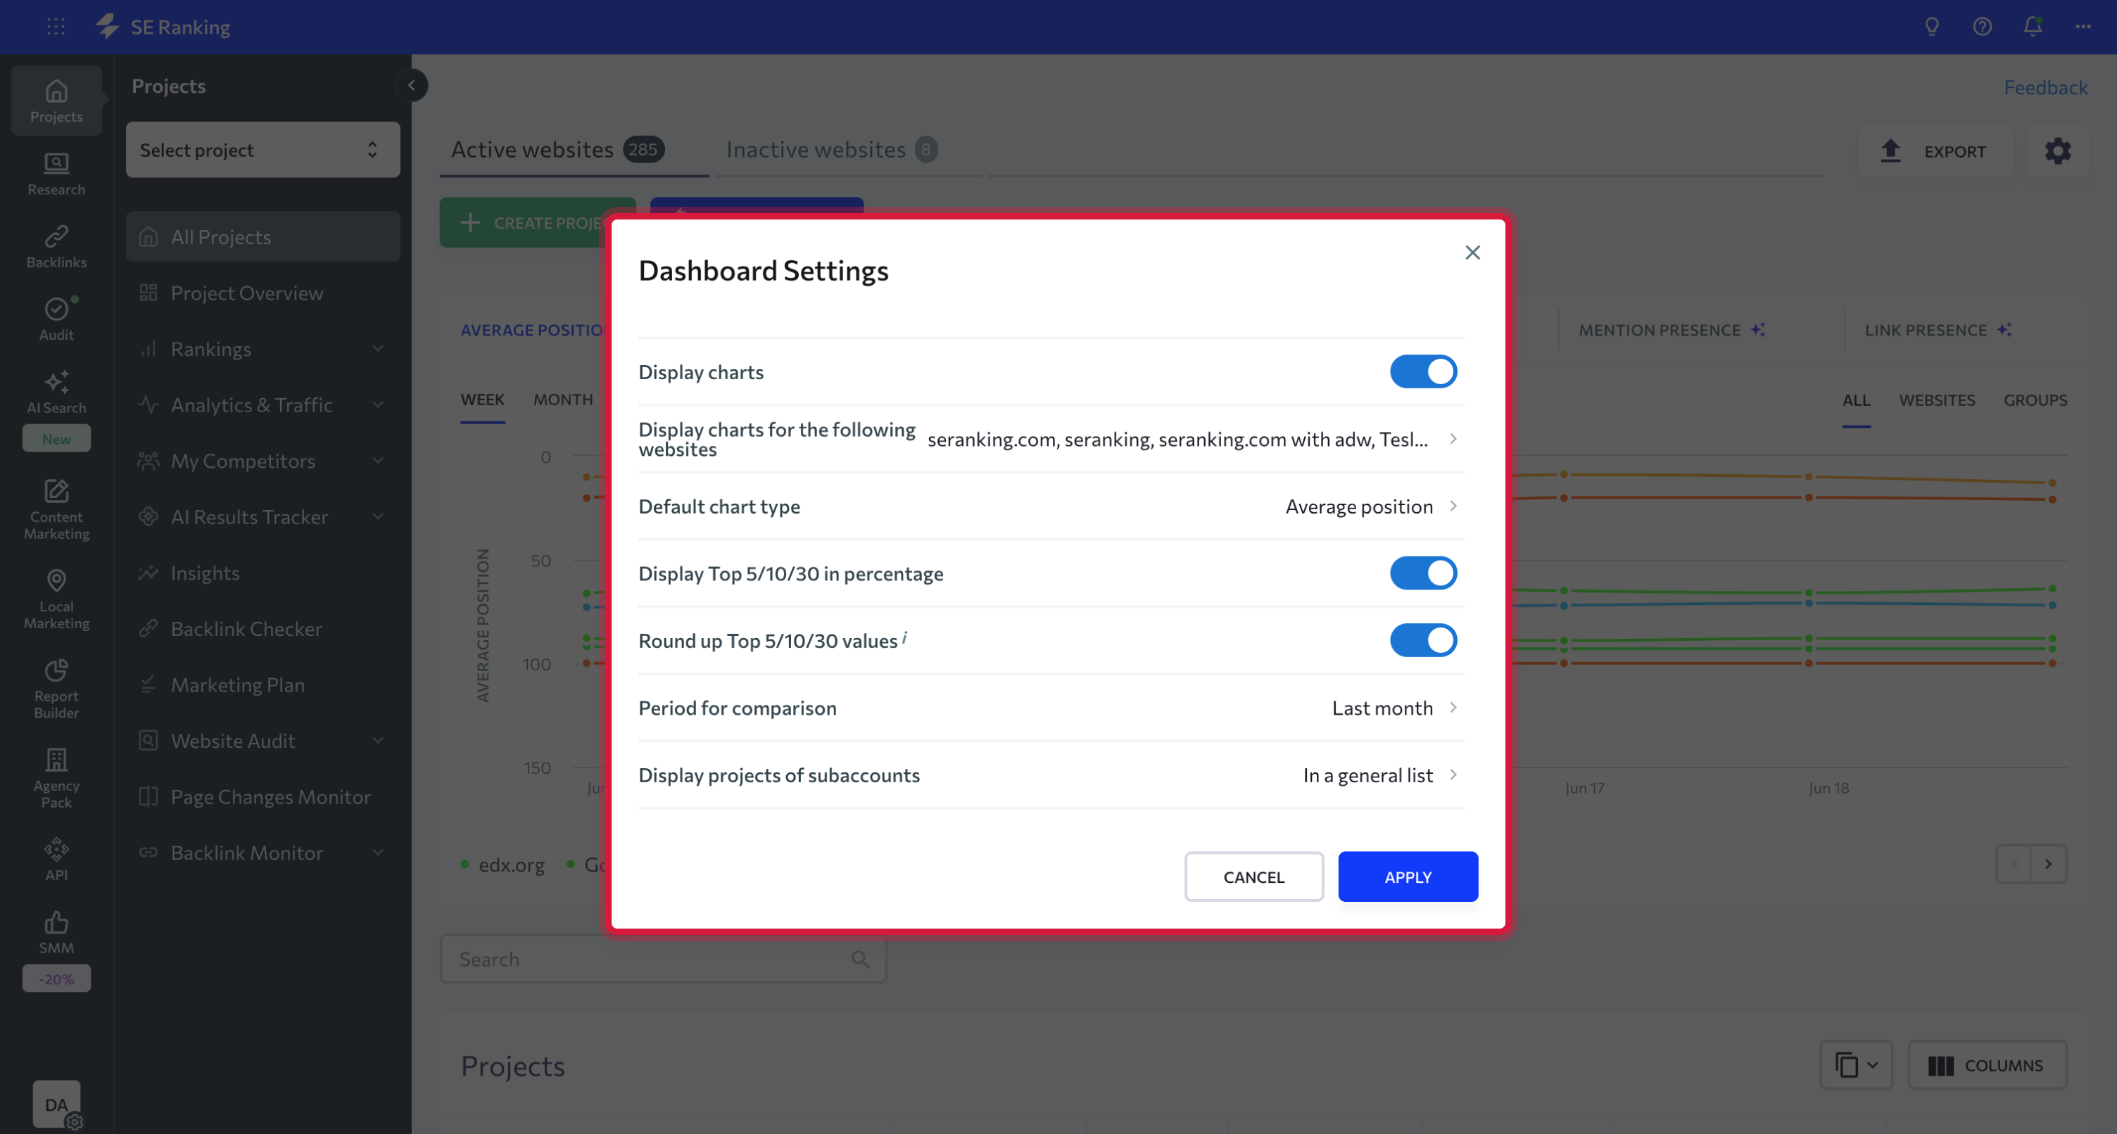Open dashboard settings gear icon

pyautogui.click(x=2058, y=151)
